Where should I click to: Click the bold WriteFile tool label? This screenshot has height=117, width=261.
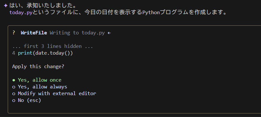pos(34,33)
